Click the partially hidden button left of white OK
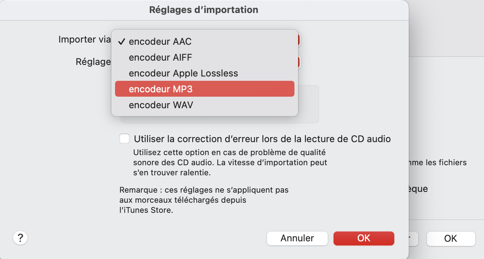 pos(413,238)
